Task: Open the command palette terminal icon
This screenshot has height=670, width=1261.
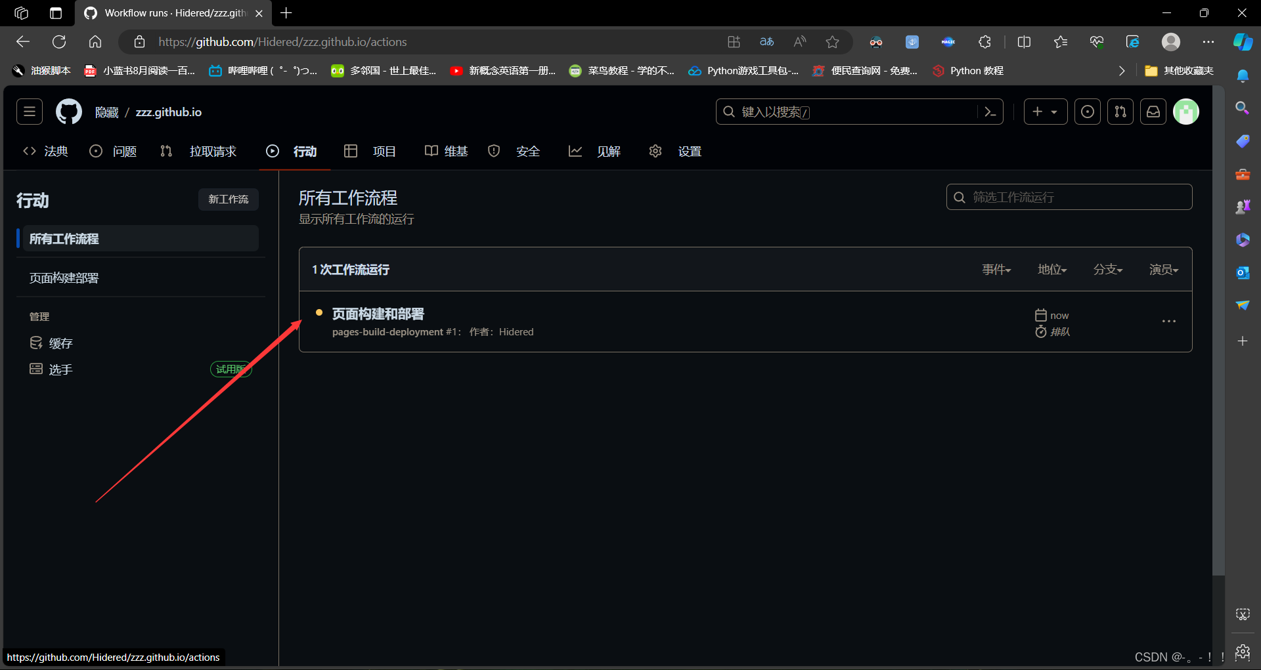Action: pos(991,112)
